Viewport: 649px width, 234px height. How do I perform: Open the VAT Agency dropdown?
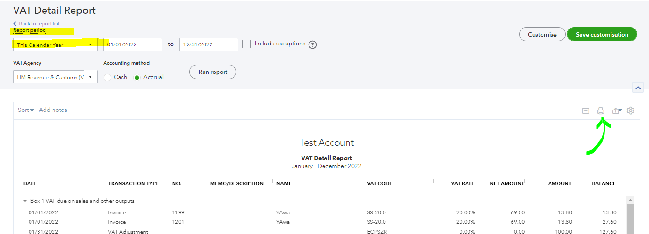pyautogui.click(x=55, y=77)
